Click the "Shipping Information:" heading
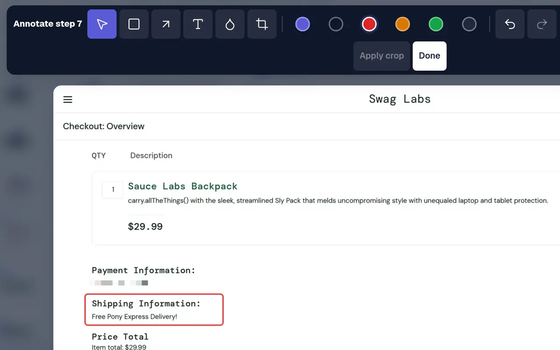Viewport: 560px width, 350px height. click(146, 304)
